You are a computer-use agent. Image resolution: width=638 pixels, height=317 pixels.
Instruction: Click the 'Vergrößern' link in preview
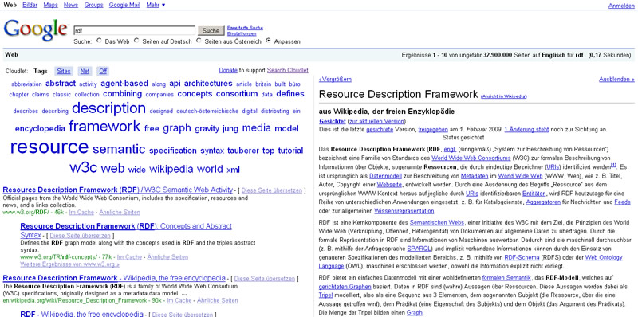pyautogui.click(x=335, y=80)
